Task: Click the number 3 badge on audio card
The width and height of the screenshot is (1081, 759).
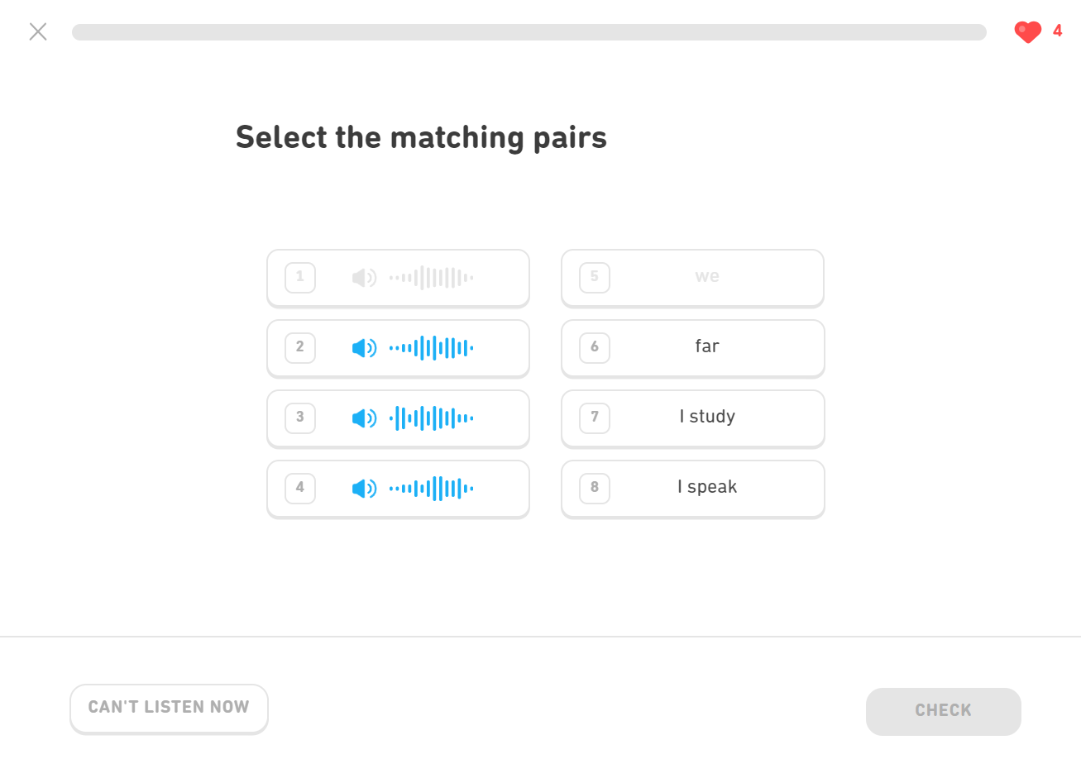Action: (x=300, y=418)
